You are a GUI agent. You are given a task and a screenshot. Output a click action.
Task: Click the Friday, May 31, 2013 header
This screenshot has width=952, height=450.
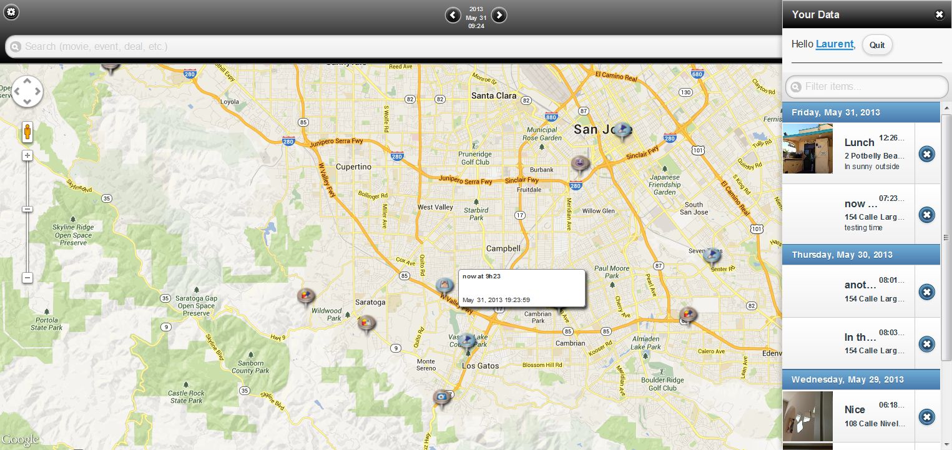[861, 112]
